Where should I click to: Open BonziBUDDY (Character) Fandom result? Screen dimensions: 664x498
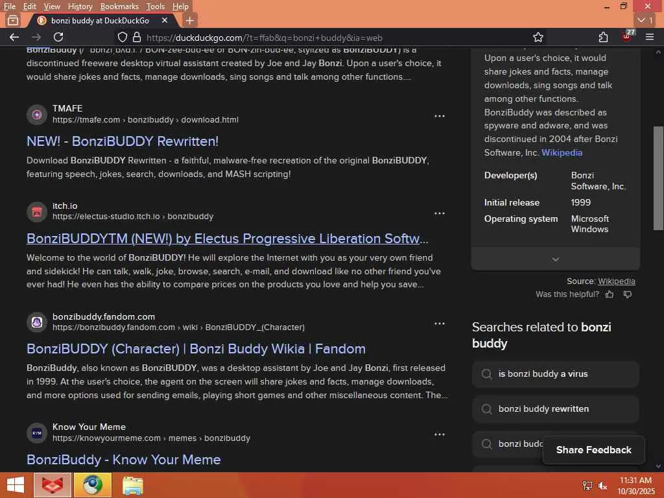pos(196,349)
